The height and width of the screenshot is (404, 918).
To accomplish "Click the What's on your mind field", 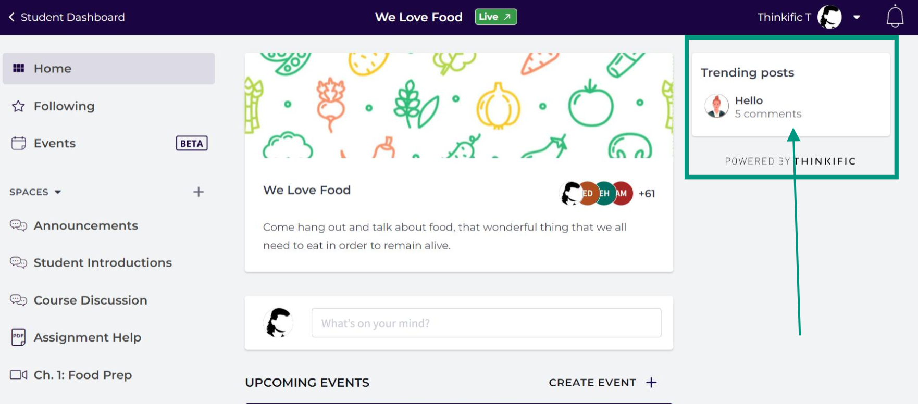I will (486, 323).
